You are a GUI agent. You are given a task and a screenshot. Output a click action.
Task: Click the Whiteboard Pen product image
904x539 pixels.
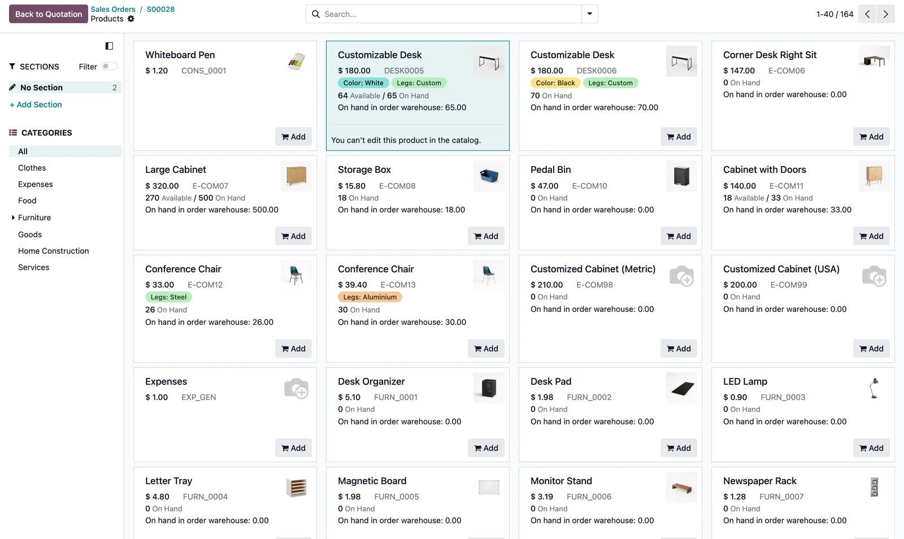click(x=296, y=61)
